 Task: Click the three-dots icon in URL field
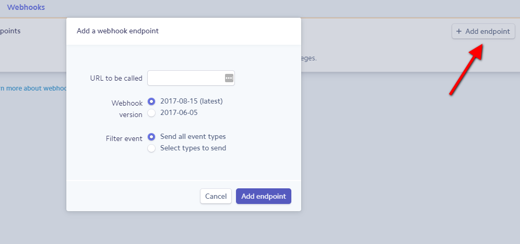(x=229, y=78)
